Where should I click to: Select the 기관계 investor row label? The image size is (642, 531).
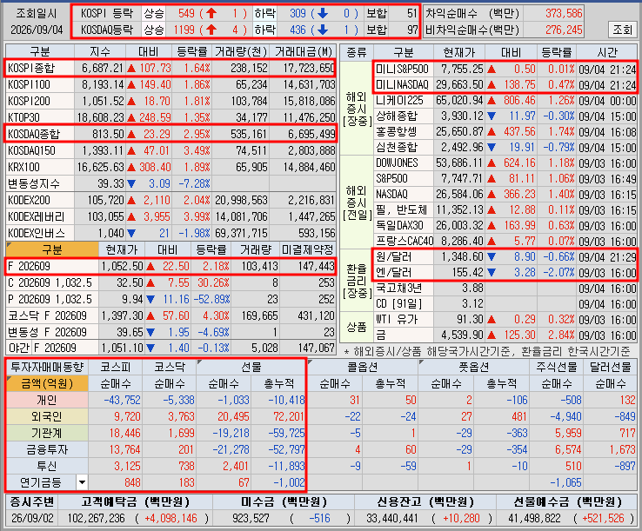click(x=47, y=433)
